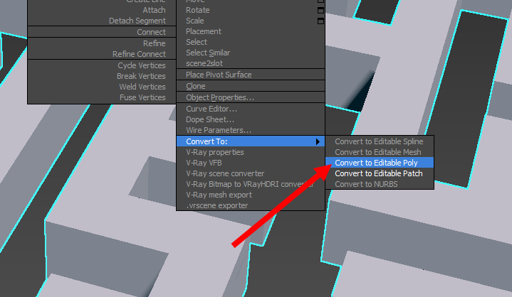Choose Attach in spline tools menu
The width and height of the screenshot is (512, 297).
(102, 10)
